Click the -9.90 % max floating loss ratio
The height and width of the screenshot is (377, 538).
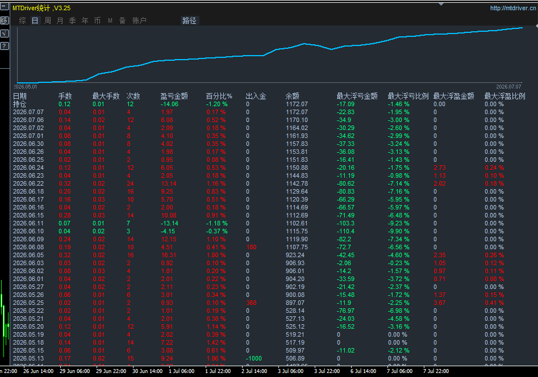point(399,231)
